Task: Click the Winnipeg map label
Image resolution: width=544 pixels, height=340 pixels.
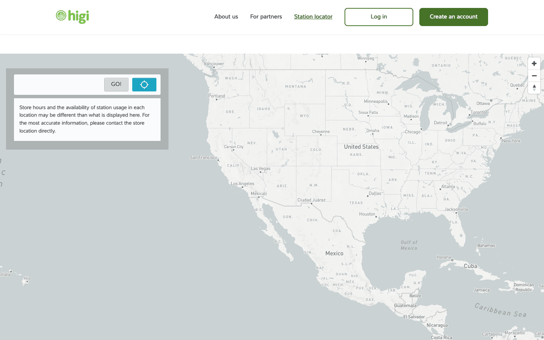Action: tap(366, 58)
